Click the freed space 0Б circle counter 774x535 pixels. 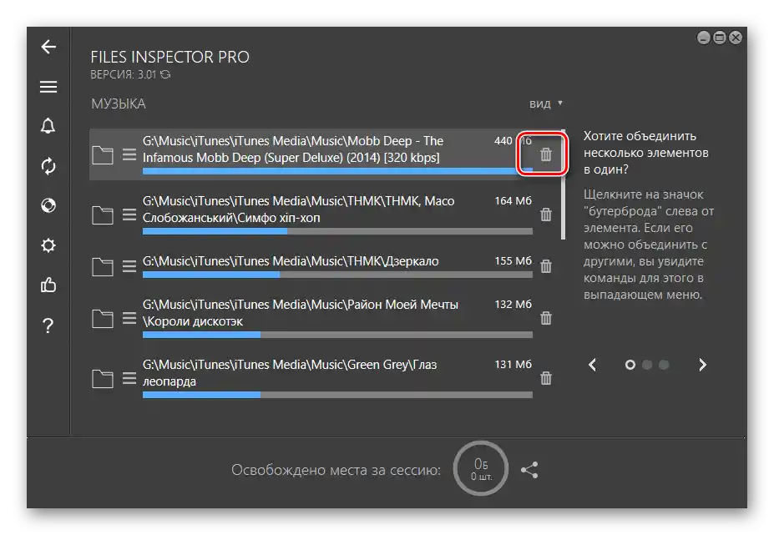[x=481, y=468]
